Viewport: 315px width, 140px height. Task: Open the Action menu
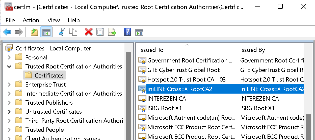pyautogui.click(x=31, y=20)
